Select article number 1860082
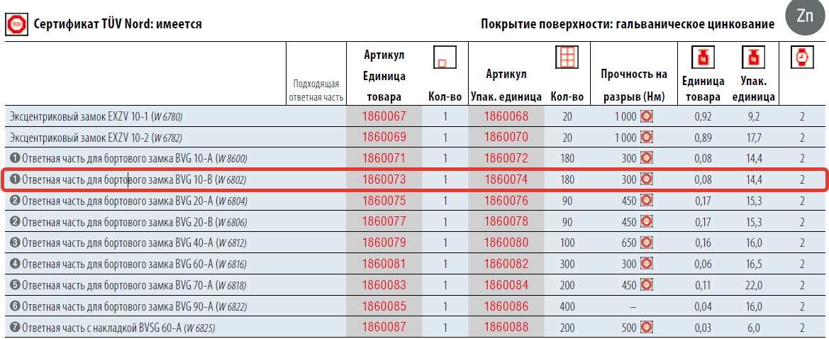This screenshot has height=339, width=829. (x=506, y=264)
